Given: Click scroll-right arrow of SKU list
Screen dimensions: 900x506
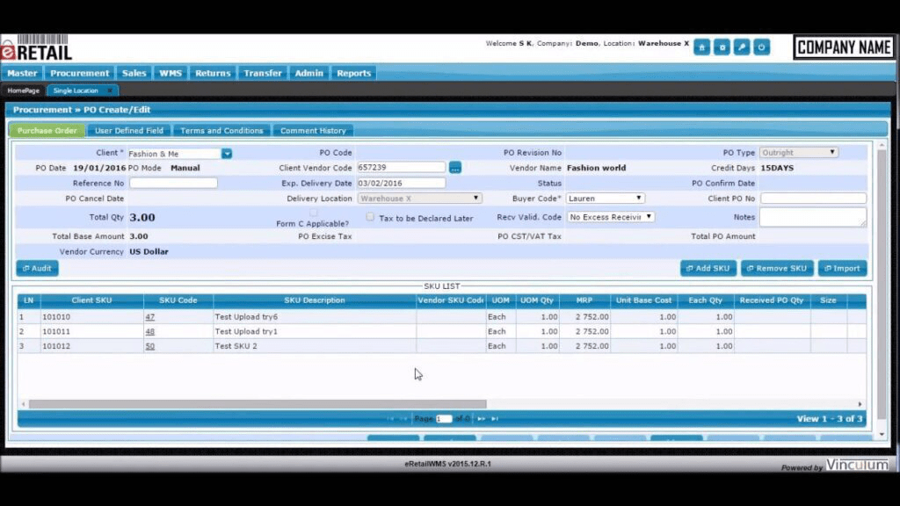Looking at the screenshot, I should click(x=860, y=404).
